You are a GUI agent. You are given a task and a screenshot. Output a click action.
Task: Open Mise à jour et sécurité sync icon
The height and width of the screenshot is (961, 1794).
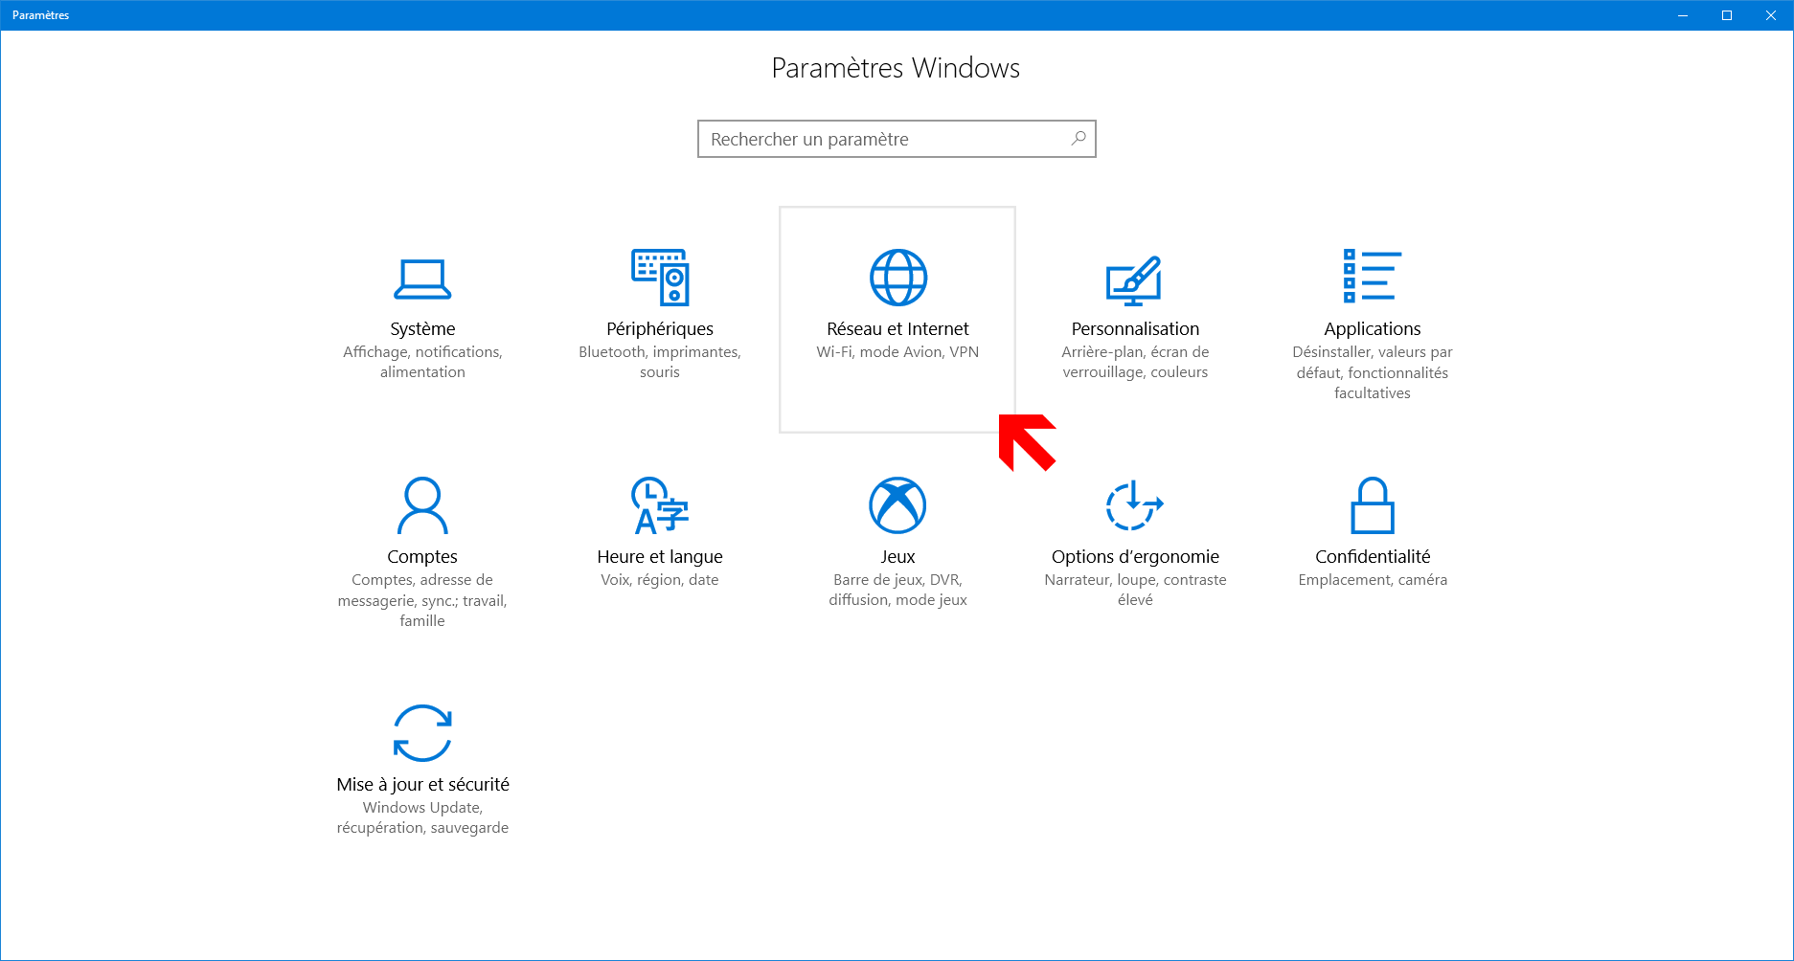pyautogui.click(x=422, y=733)
